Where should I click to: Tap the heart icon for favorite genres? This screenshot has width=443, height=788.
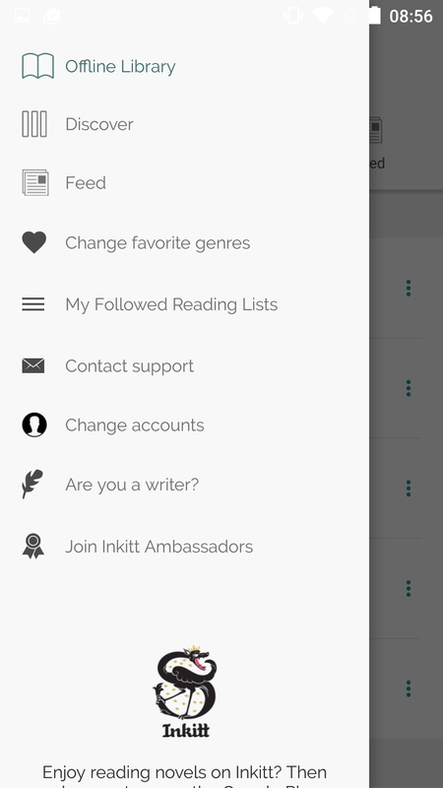click(x=34, y=242)
